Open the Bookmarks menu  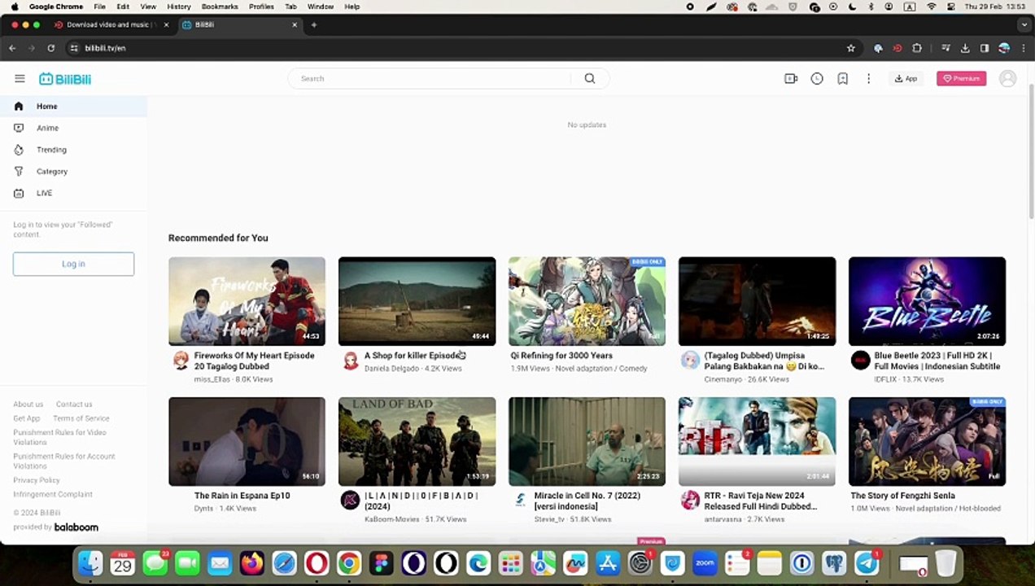coord(220,7)
